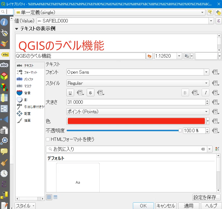Viewport: 222px width, 209px height.
Task: Clear the お気に入り search field
Action: click(x=203, y=149)
